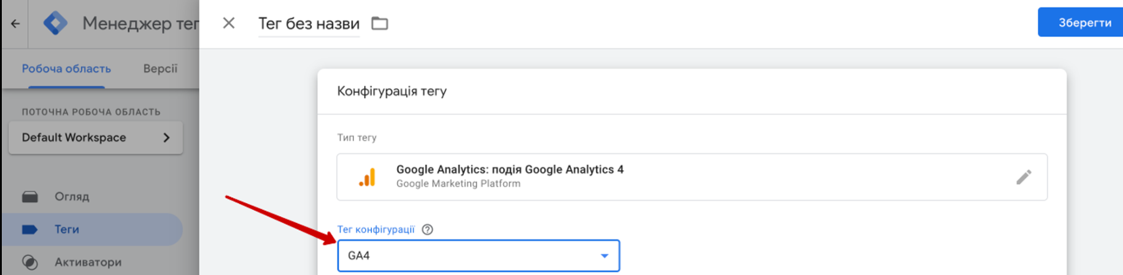Screen dimensions: 1123x275
Task: Click the Зберегти button
Action: 1081,23
